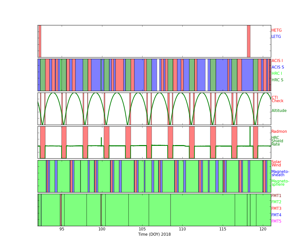Click the Altitude legend label

point(279,111)
